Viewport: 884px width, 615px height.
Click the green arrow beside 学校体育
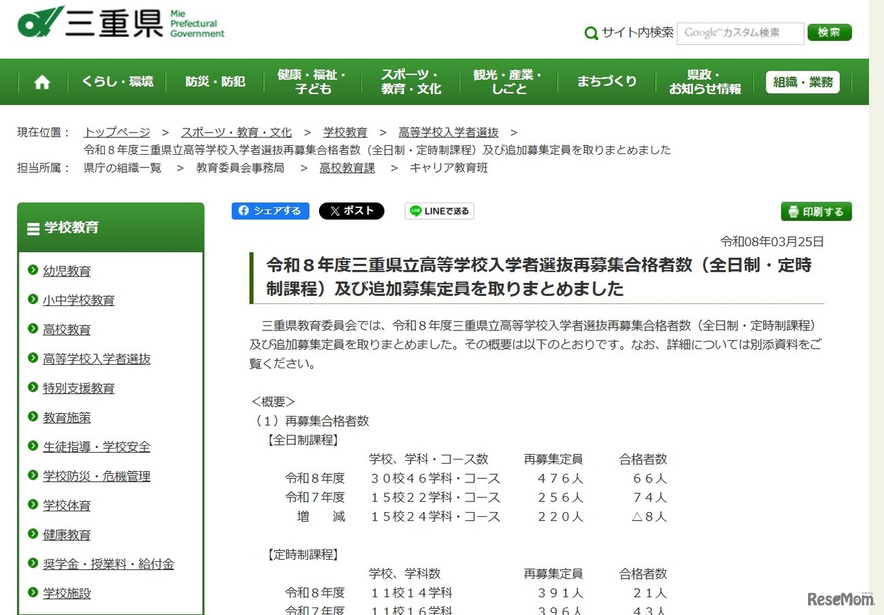[31, 505]
